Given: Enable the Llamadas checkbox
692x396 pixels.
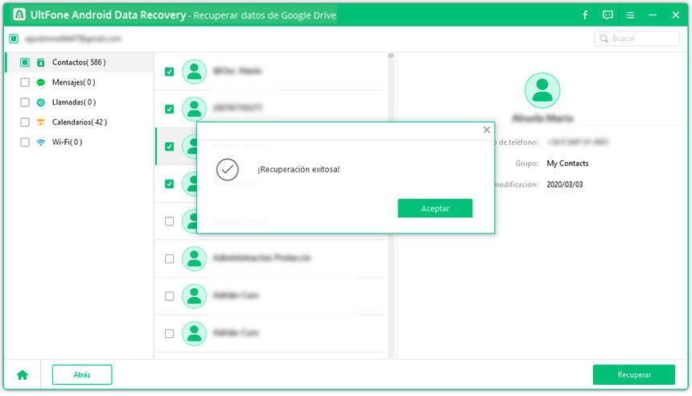Looking at the screenshot, I should pos(25,102).
